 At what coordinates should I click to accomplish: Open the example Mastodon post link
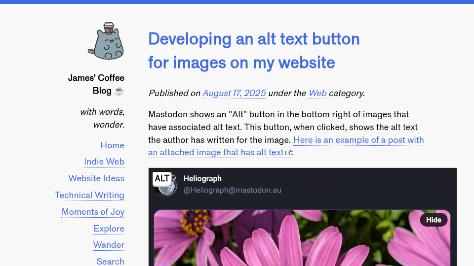click(x=286, y=146)
